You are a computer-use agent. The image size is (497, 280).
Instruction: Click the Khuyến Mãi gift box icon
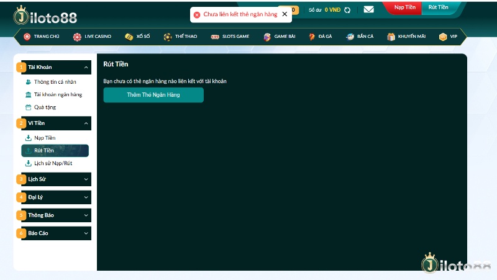391,37
